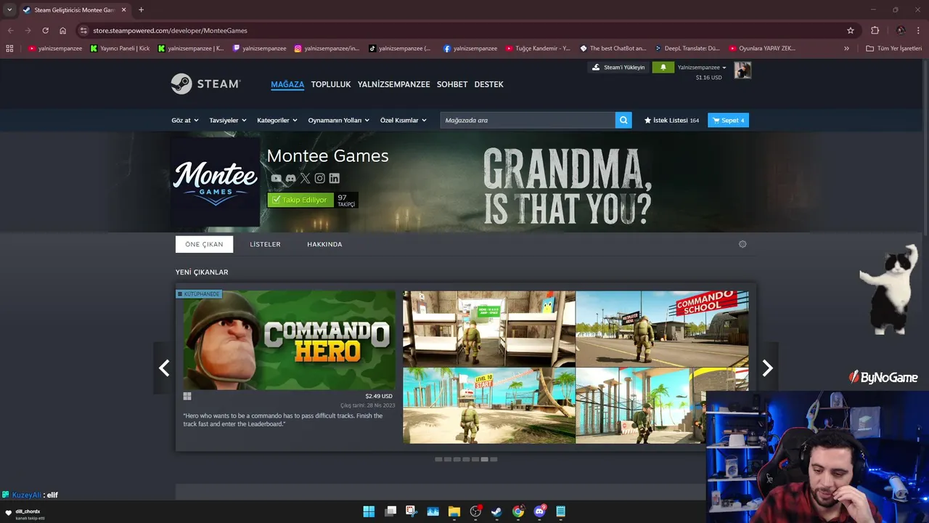929x523 pixels.
Task: Switch to the HAKKINDA tab
Action: pyautogui.click(x=324, y=244)
